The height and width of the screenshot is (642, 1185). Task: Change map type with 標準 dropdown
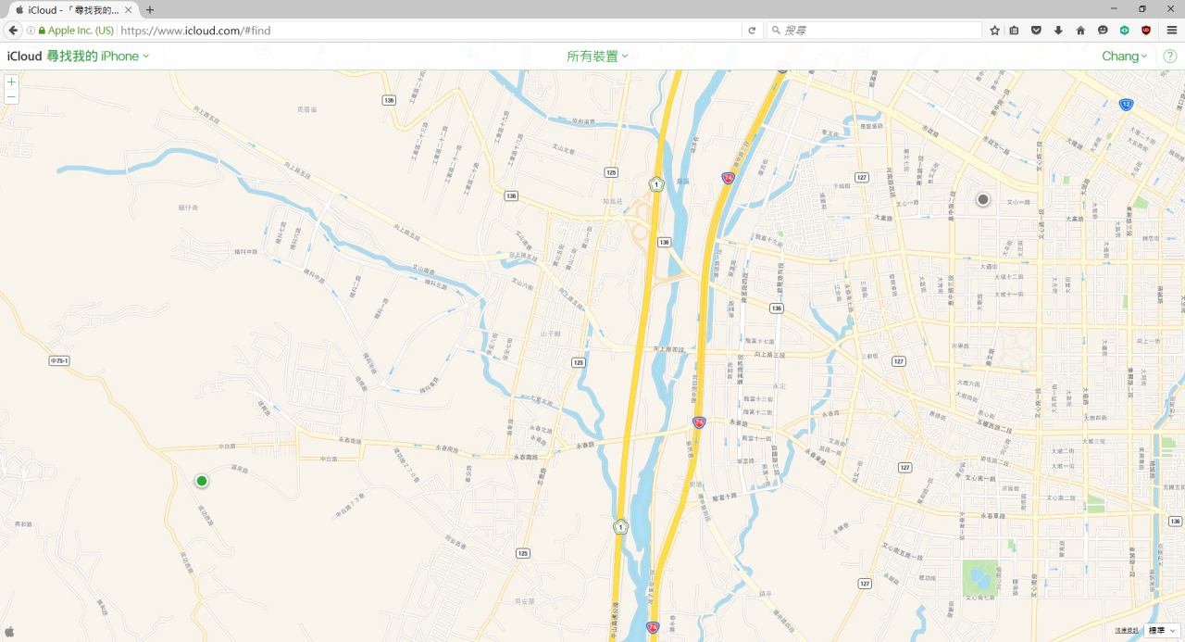(1162, 630)
